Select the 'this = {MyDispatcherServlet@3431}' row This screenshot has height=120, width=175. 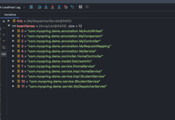click(91, 21)
